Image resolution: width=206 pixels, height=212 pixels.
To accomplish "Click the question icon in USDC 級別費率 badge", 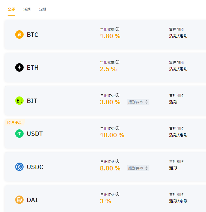I will pyautogui.click(x=147, y=168).
